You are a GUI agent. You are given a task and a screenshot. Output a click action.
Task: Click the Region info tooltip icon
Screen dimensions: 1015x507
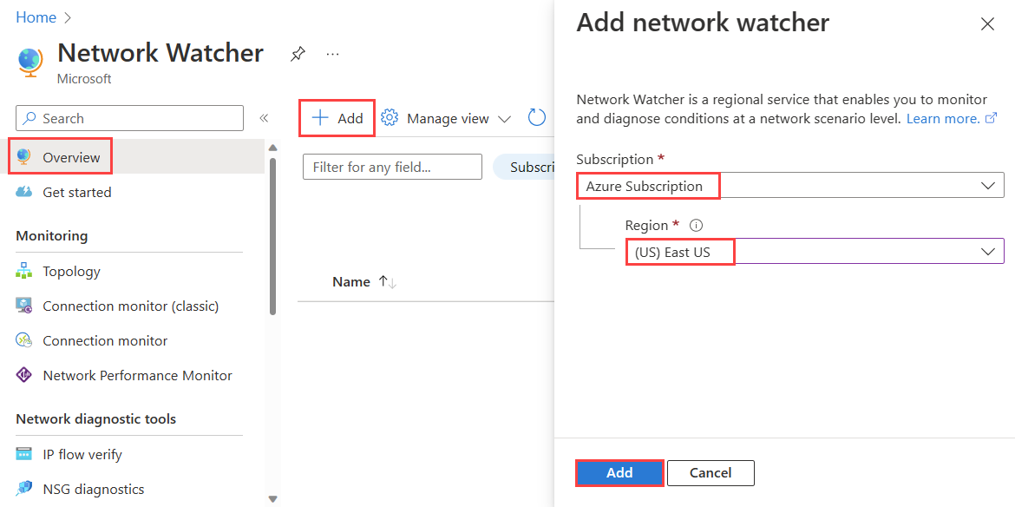pos(696,226)
